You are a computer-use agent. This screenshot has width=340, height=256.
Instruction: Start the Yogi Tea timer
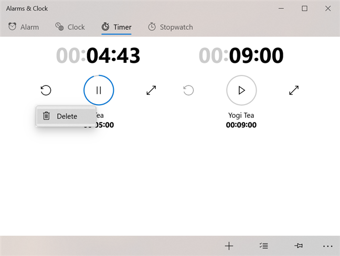(x=241, y=90)
